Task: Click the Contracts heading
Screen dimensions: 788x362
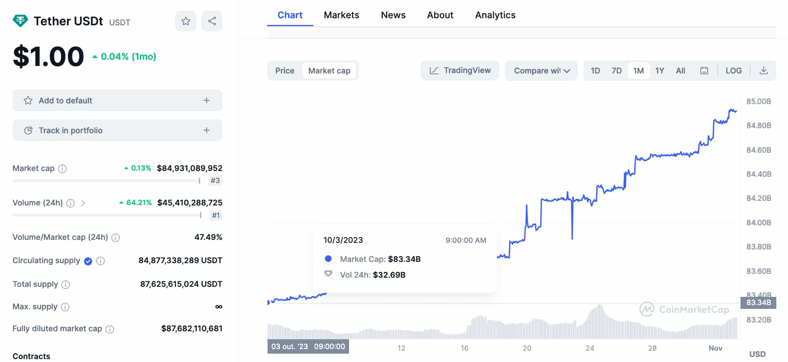Action: click(31, 356)
